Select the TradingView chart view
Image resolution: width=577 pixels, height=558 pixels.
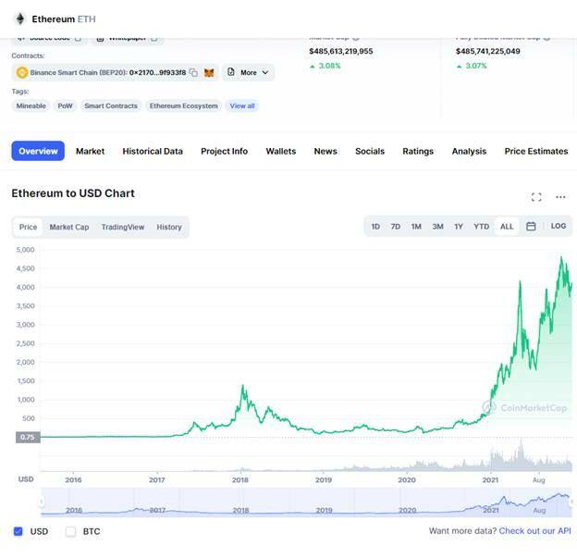123,227
